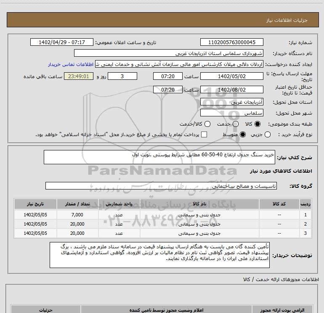Click جدول بتنی و سیمانی in row 3
The width and height of the screenshot is (324, 313).
199,233
